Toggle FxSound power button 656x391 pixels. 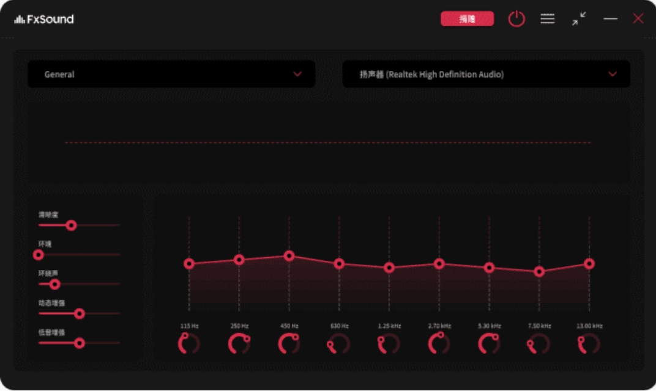[516, 19]
